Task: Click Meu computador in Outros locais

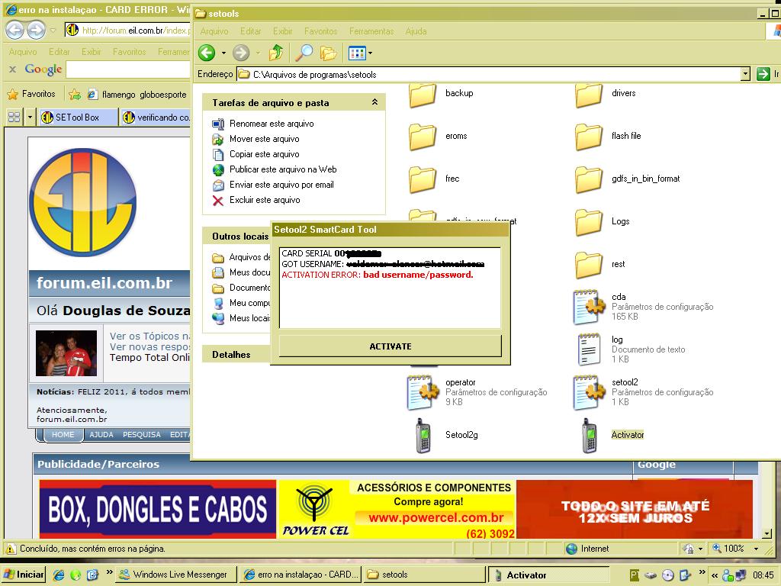Action: pos(241,303)
